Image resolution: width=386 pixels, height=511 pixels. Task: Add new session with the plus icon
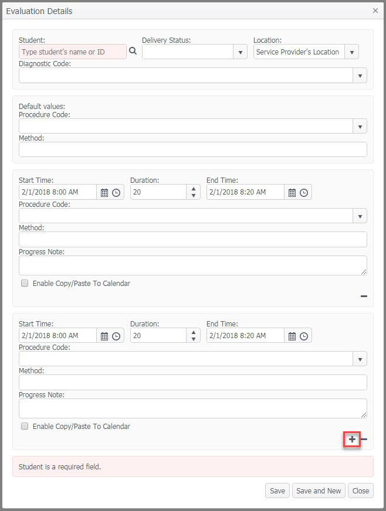click(352, 440)
